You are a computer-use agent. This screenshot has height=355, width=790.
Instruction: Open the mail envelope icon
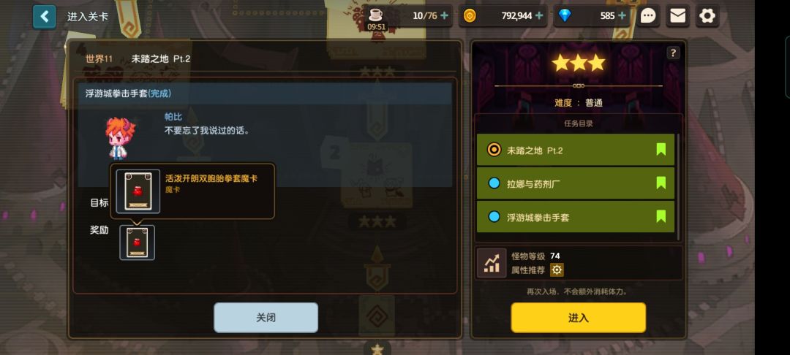677,16
